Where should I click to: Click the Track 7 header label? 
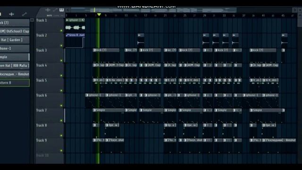coord(42,110)
